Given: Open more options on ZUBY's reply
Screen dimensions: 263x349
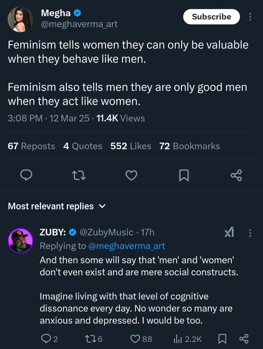Looking at the screenshot, I should [x=250, y=233].
